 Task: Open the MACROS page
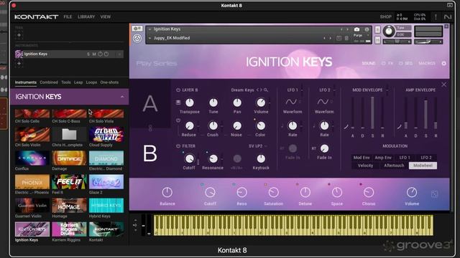[427, 63]
